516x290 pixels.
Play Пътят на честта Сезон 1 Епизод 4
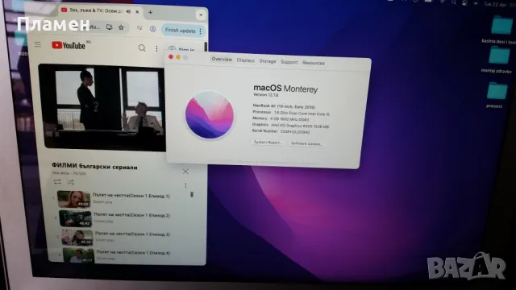[x=133, y=253]
